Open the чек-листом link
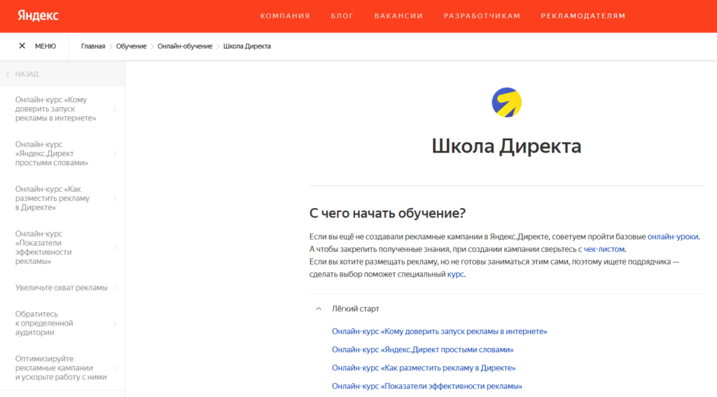The image size is (717, 397). click(x=604, y=249)
